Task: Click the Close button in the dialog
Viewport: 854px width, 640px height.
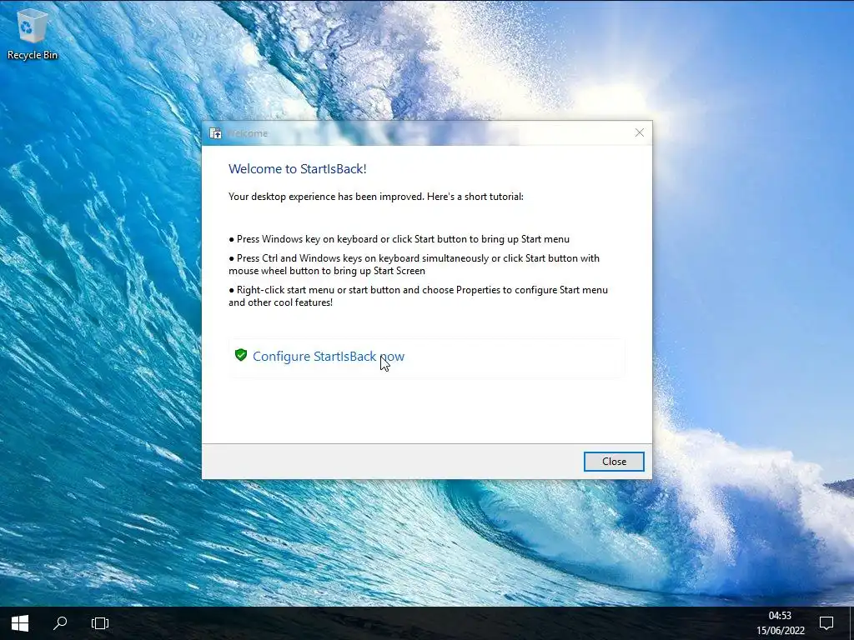Action: coord(614,462)
